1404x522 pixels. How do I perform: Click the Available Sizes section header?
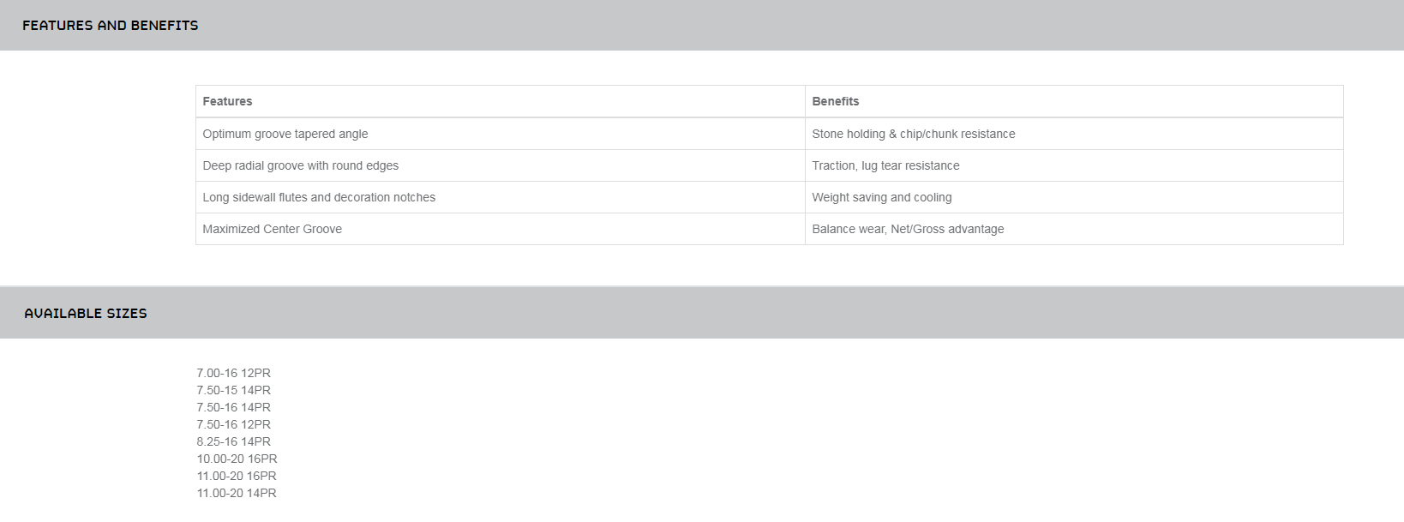coord(86,314)
